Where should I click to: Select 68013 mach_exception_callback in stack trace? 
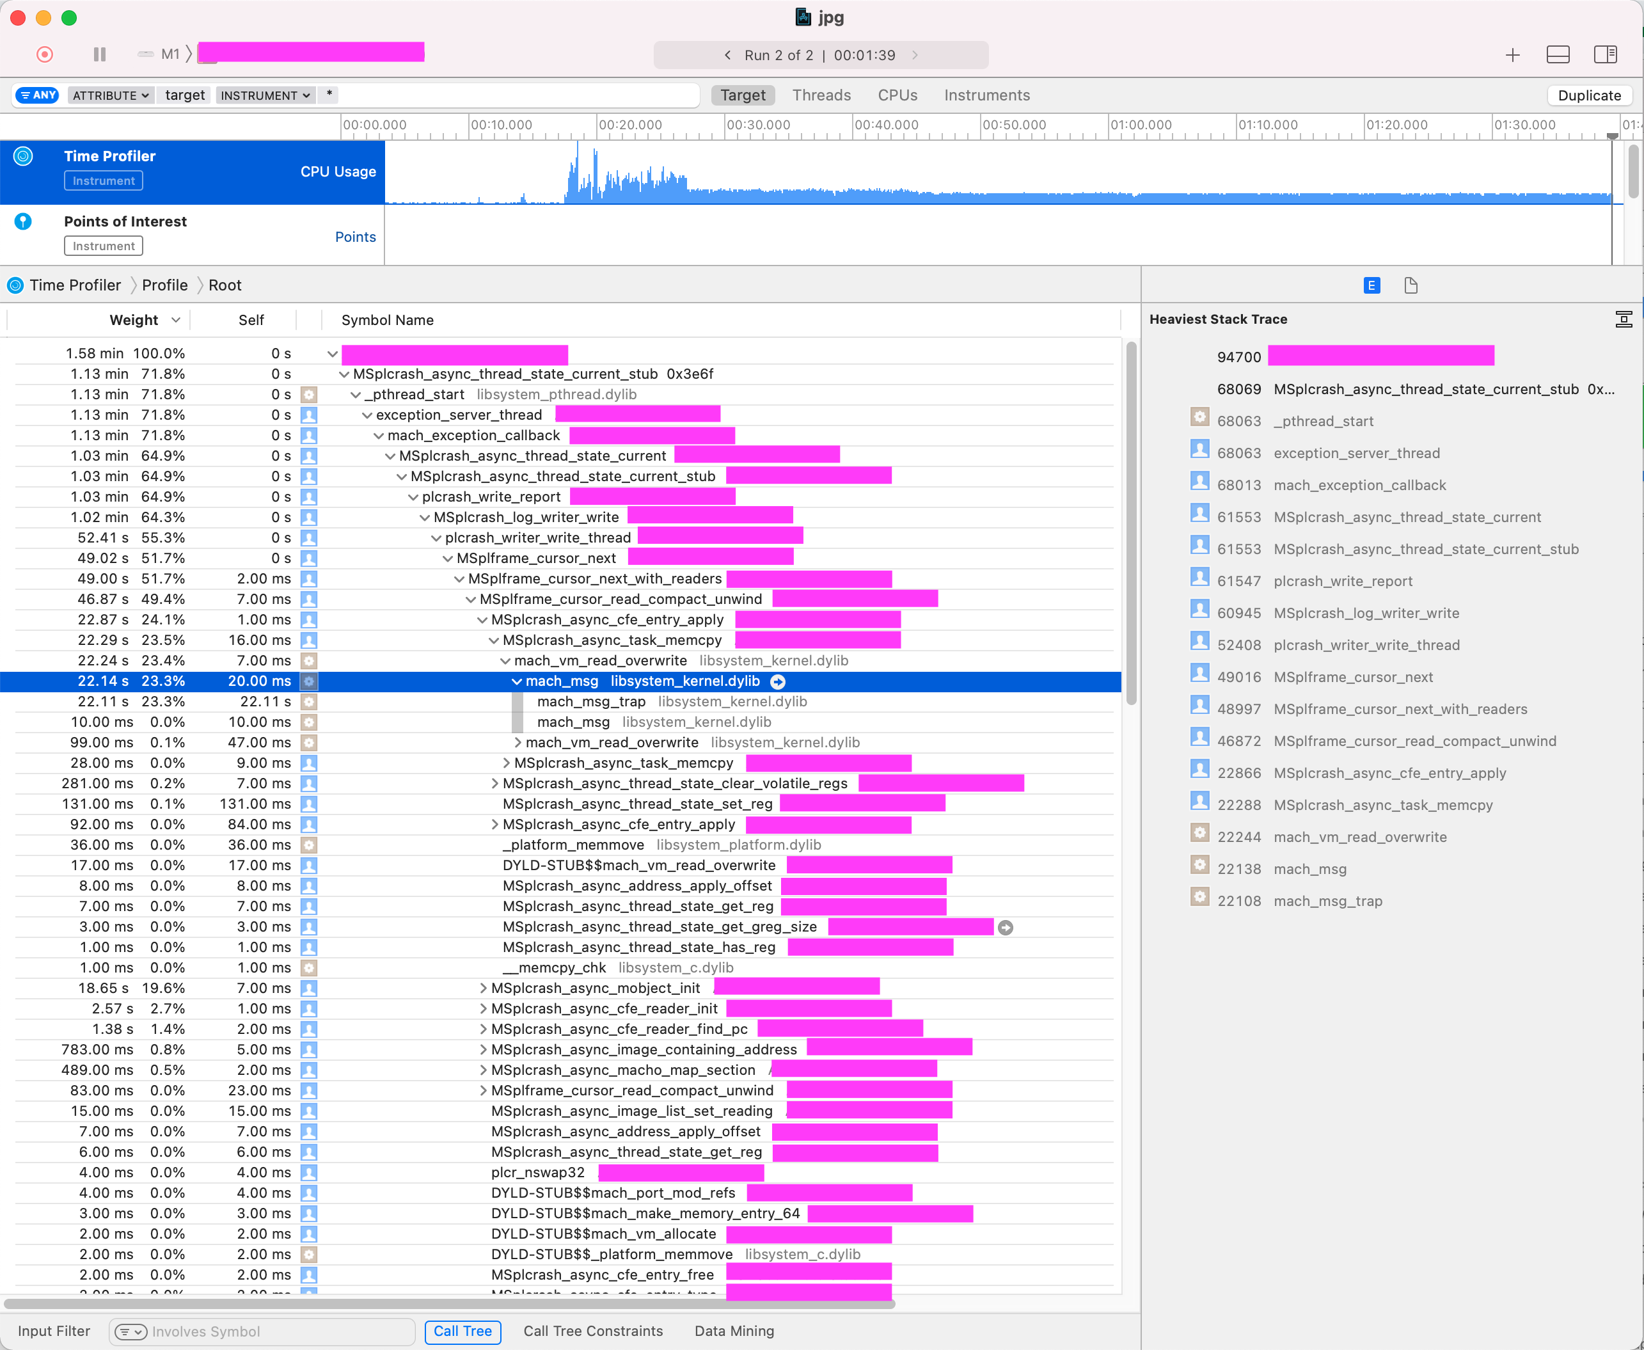pos(1332,485)
